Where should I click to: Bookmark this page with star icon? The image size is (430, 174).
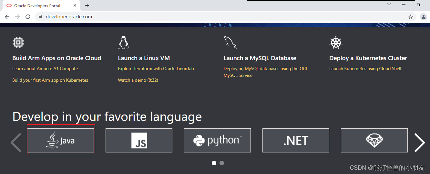(x=411, y=17)
